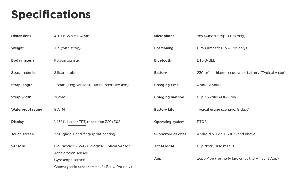Click the underlined "color TFT" display text
This screenshot has height=182, width=300.
point(77,122)
